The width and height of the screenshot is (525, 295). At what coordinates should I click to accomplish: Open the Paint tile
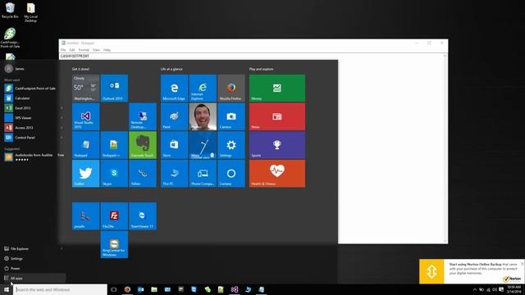(x=174, y=116)
